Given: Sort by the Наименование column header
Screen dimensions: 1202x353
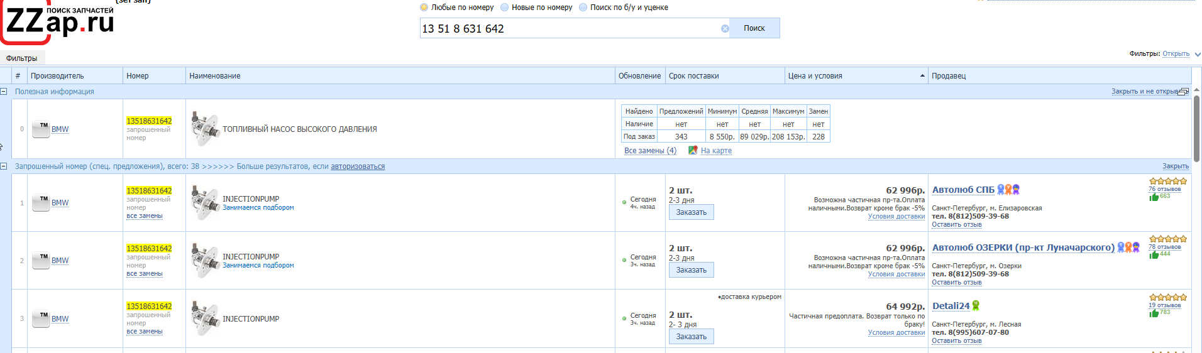Looking at the screenshot, I should (x=400, y=76).
